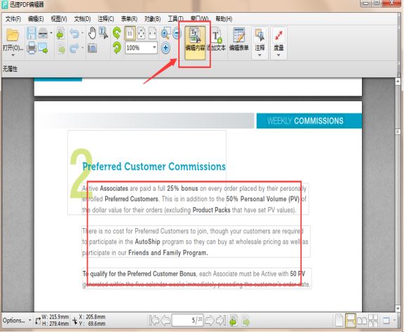
Task: Expand the 注释 annotation dropdown
Action: tap(260, 55)
